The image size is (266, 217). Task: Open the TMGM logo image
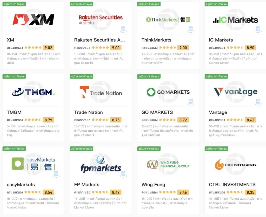(x=34, y=92)
